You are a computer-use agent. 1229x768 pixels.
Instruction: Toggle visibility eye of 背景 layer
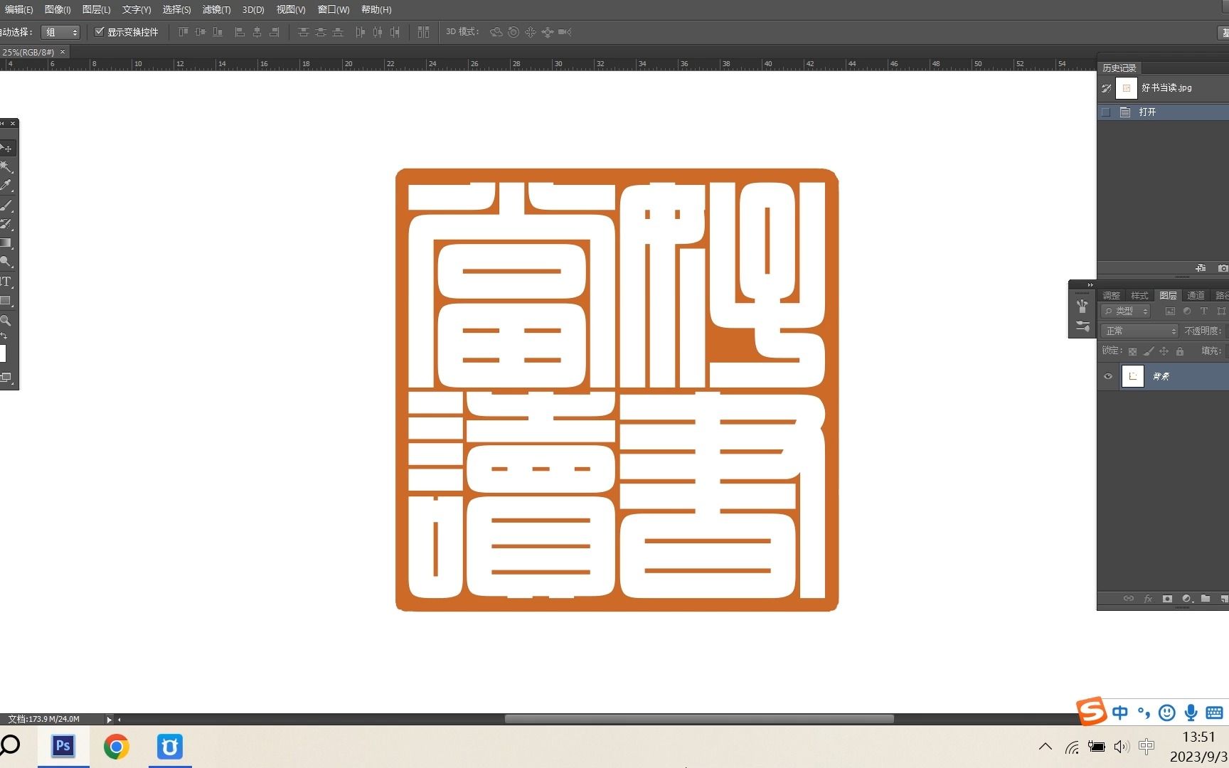pyautogui.click(x=1108, y=376)
